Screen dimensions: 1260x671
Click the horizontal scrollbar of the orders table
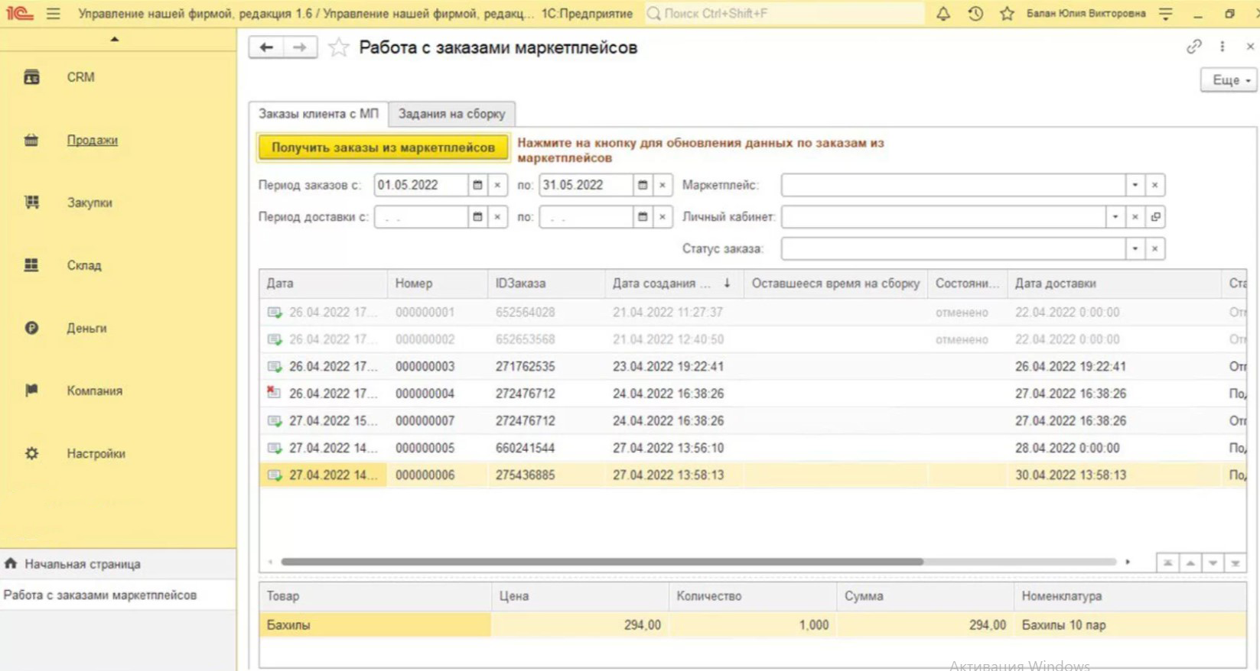pyautogui.click(x=602, y=562)
